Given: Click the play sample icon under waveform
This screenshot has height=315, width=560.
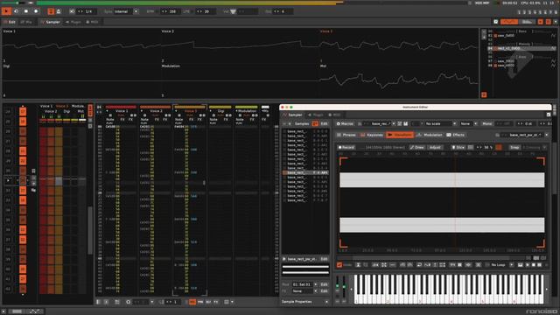Looking at the screenshot, I should 528,265.
